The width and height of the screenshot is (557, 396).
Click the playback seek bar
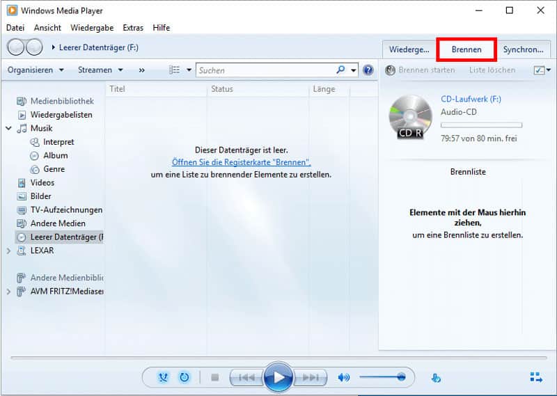278,358
